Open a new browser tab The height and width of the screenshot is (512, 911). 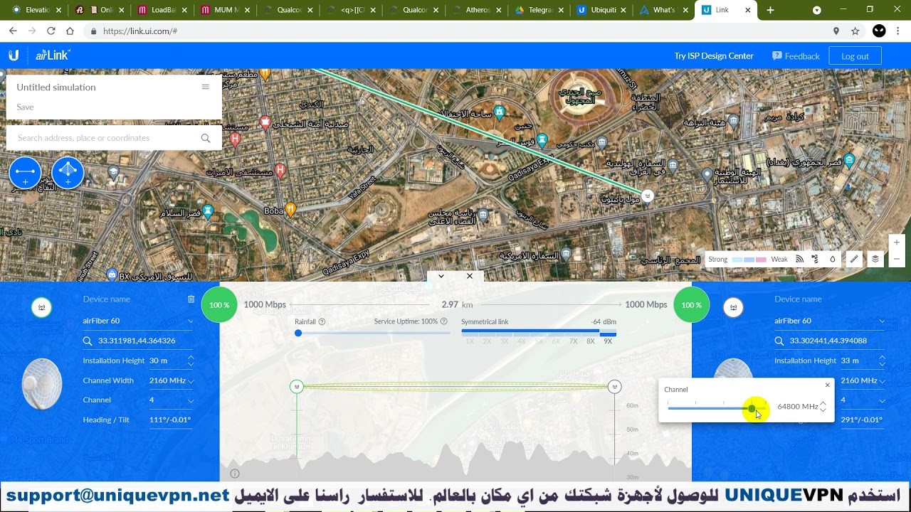pos(770,10)
